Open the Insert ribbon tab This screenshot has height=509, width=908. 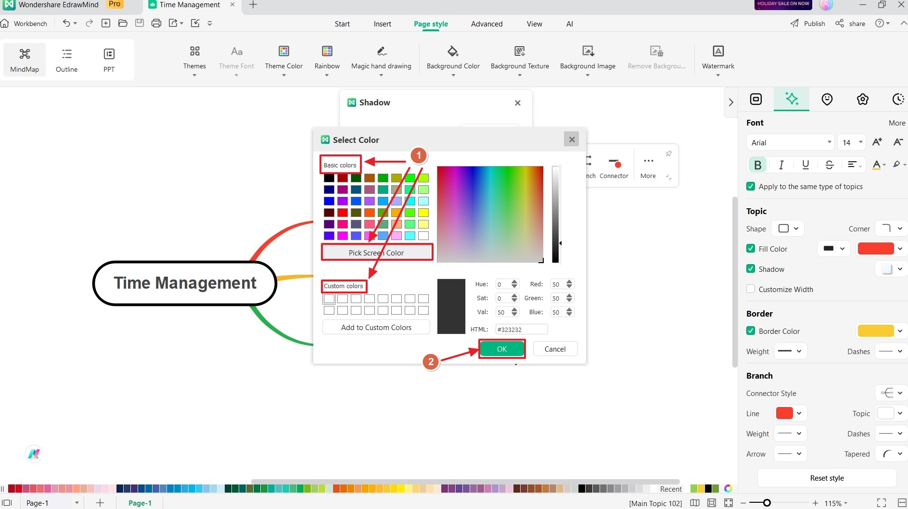pos(383,24)
